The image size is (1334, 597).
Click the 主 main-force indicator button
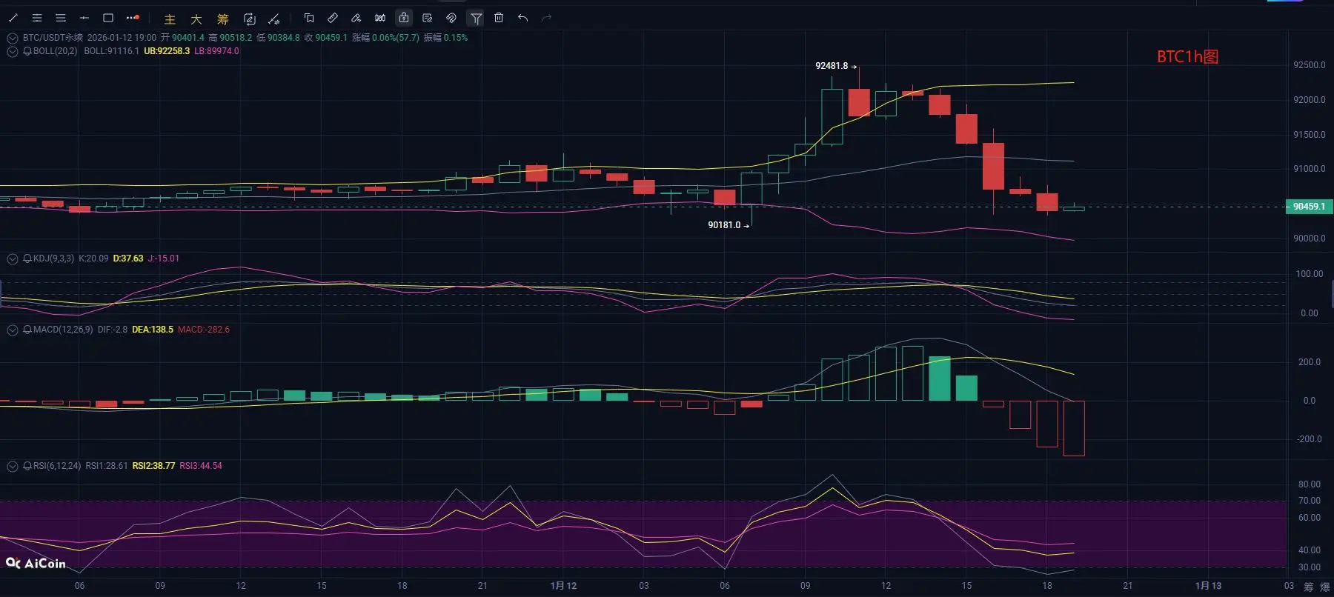click(x=170, y=19)
